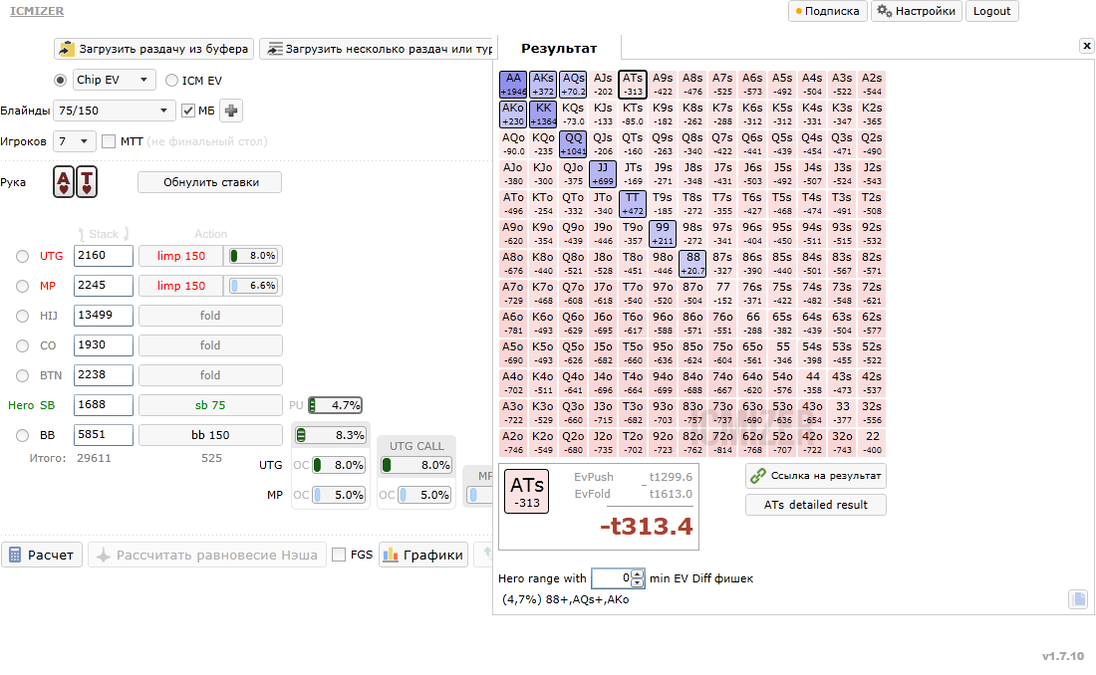Select the Chip EV radio button
Image resolution: width=1096 pixels, height=675 pixels.
pyautogui.click(x=60, y=80)
